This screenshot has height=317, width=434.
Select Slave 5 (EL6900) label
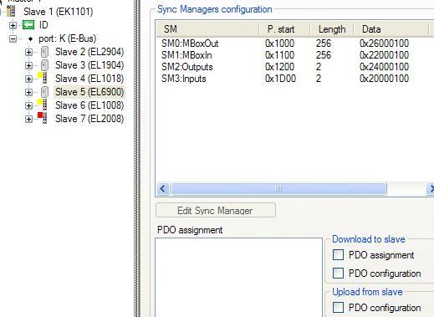[x=89, y=92]
